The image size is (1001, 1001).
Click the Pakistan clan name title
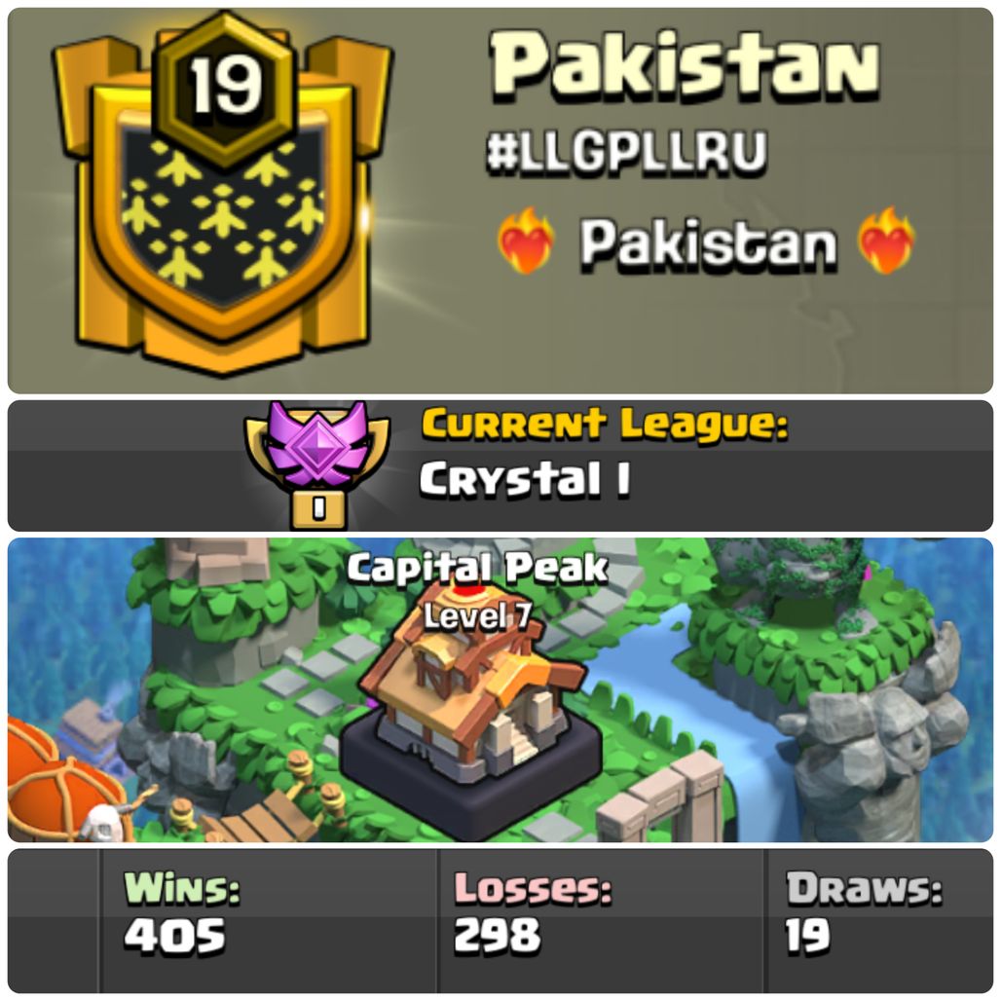pos(685,69)
